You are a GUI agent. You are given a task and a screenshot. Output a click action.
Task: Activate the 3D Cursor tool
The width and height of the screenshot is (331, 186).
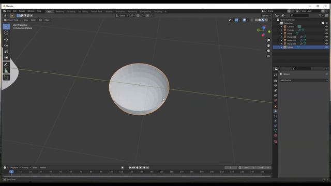pos(6,33)
